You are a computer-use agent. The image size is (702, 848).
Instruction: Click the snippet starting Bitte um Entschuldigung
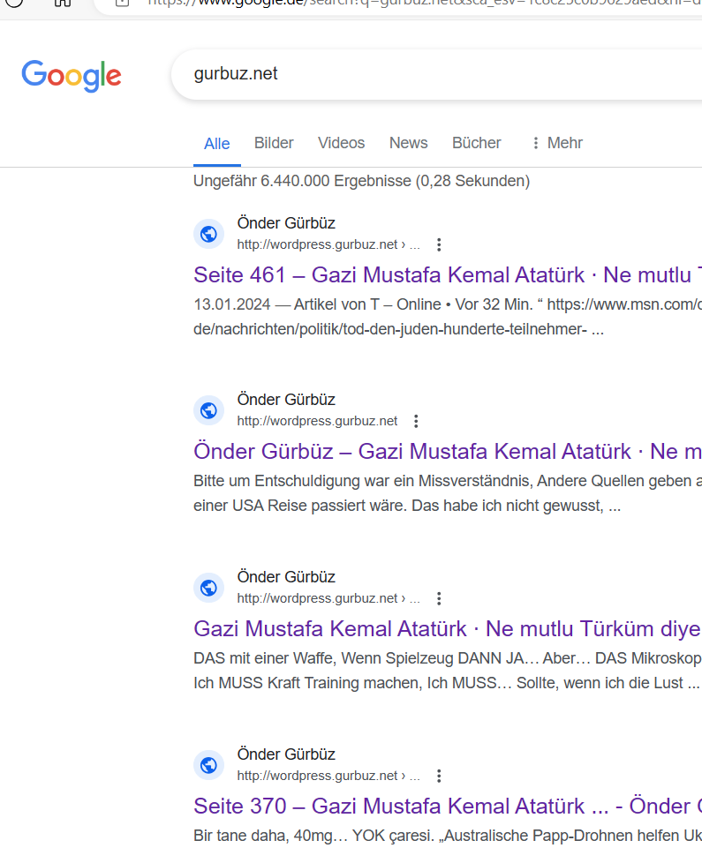448,493
